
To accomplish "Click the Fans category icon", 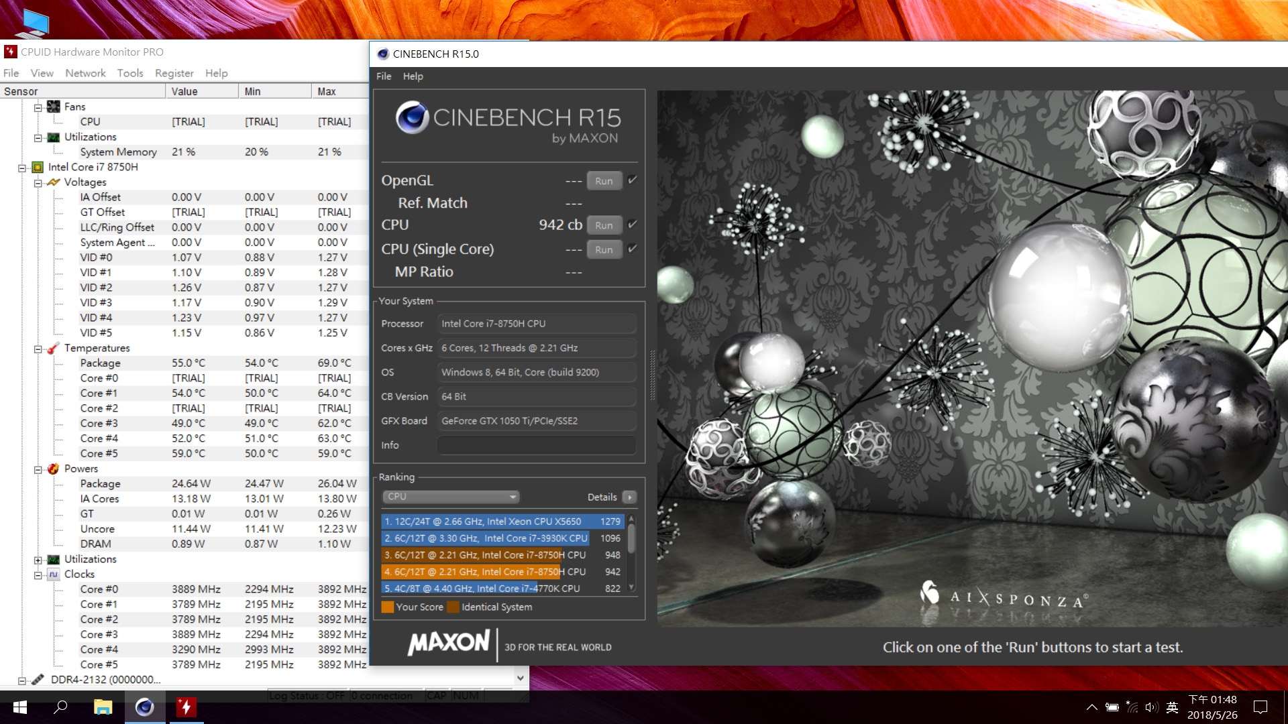I will click(54, 107).
